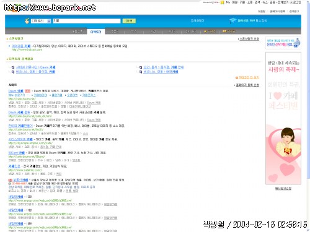Focus the search input containing 카페
This screenshot has width=310, height=232.
tap(87, 21)
